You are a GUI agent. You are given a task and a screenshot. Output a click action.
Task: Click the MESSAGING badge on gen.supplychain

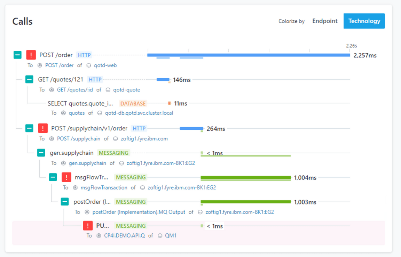113,153
